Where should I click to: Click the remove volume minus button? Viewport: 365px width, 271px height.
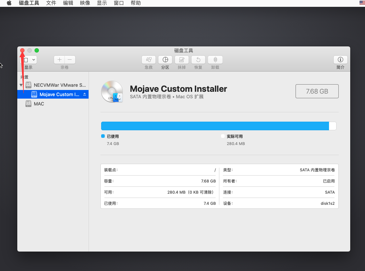[x=70, y=60]
